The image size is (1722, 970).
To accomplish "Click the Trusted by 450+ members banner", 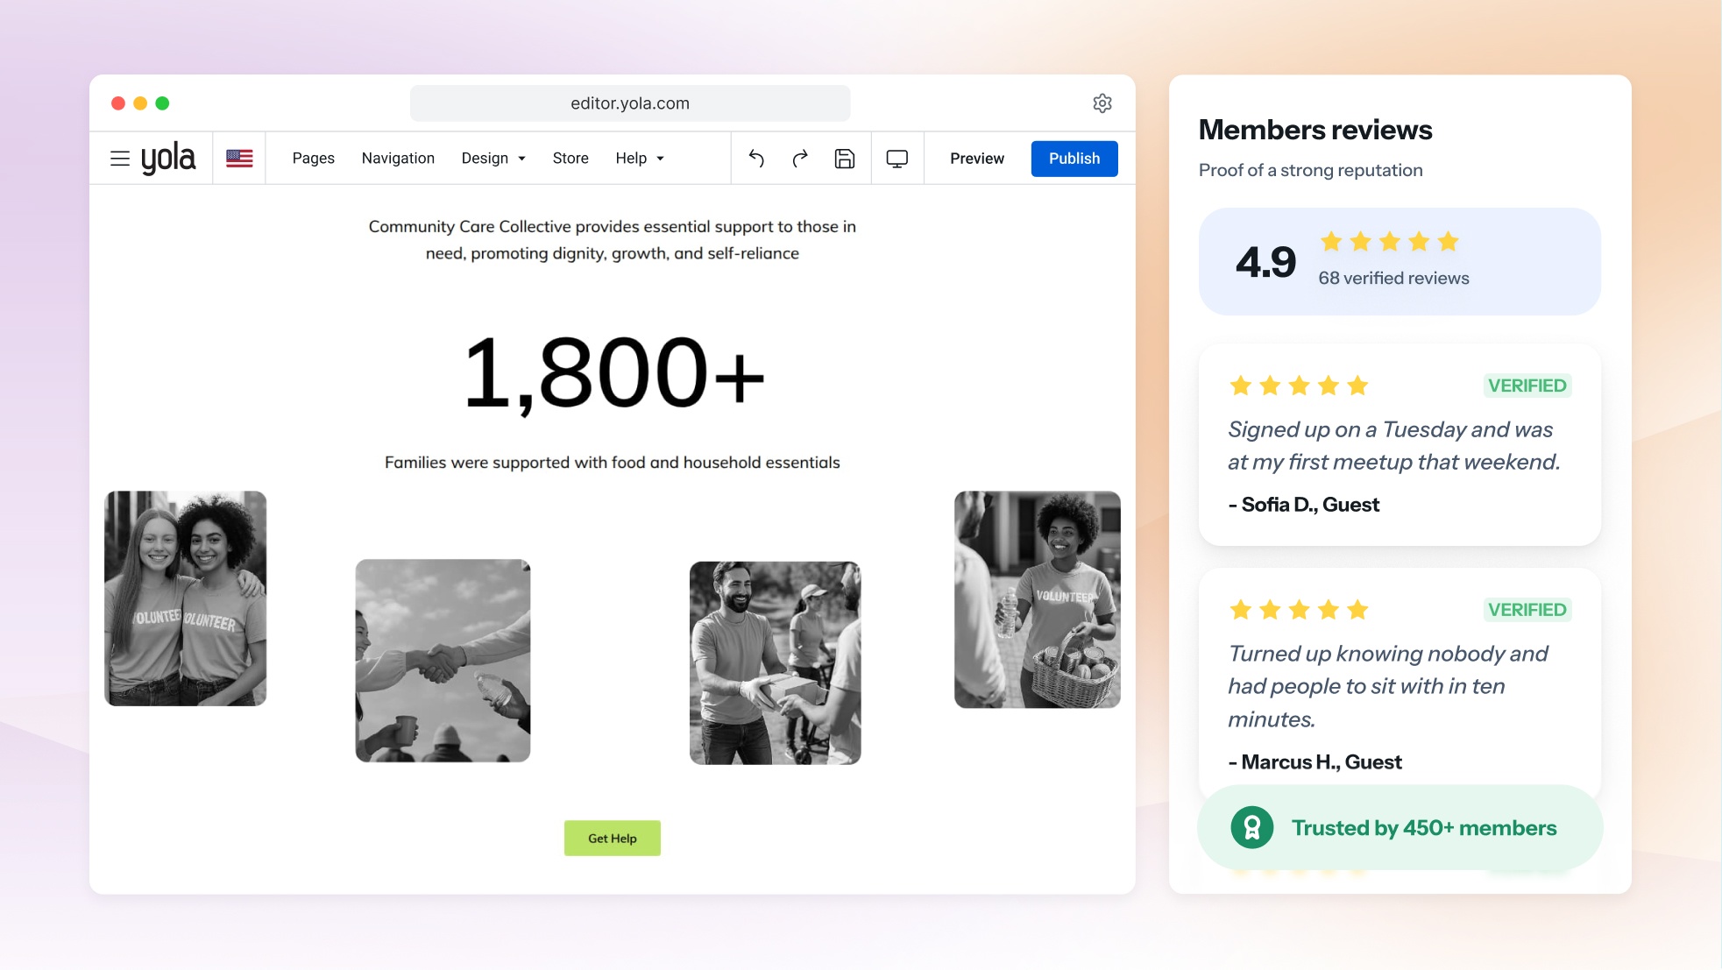I will click(1400, 827).
